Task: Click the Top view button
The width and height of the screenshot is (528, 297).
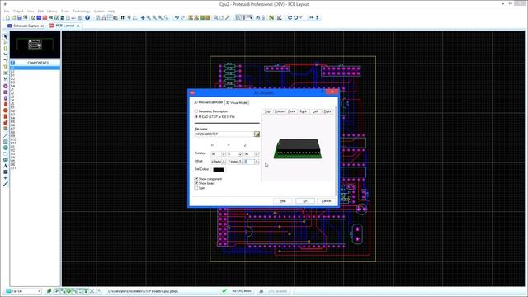Action: click(x=267, y=111)
